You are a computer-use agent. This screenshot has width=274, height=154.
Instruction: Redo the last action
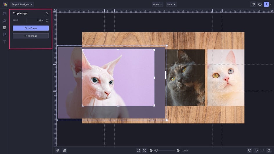[262, 150]
